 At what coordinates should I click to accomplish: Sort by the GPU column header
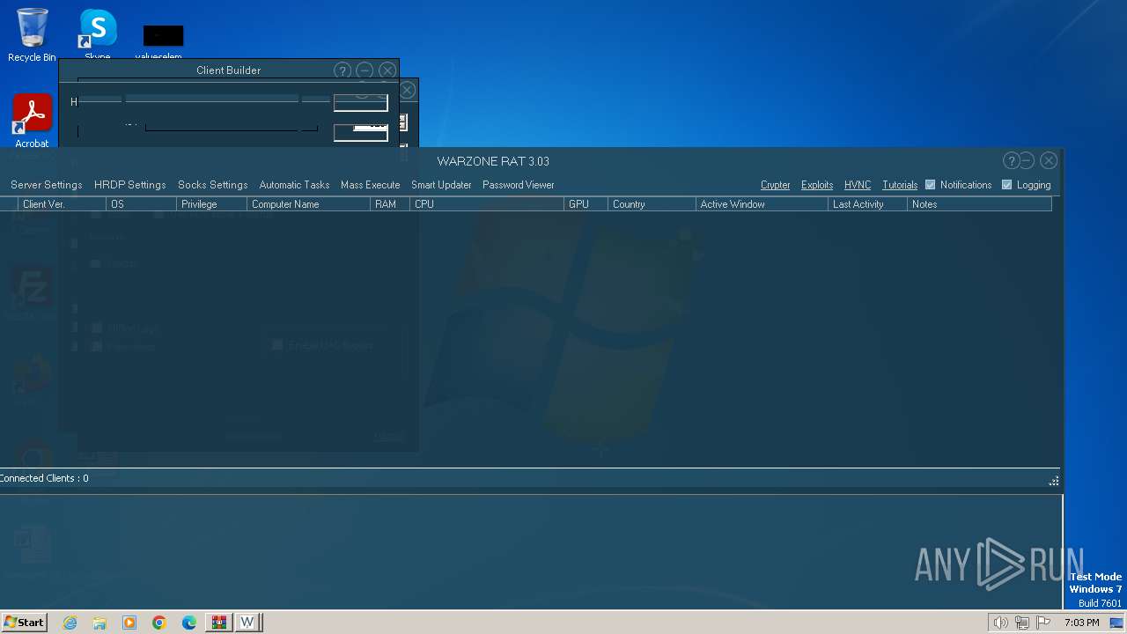point(586,204)
